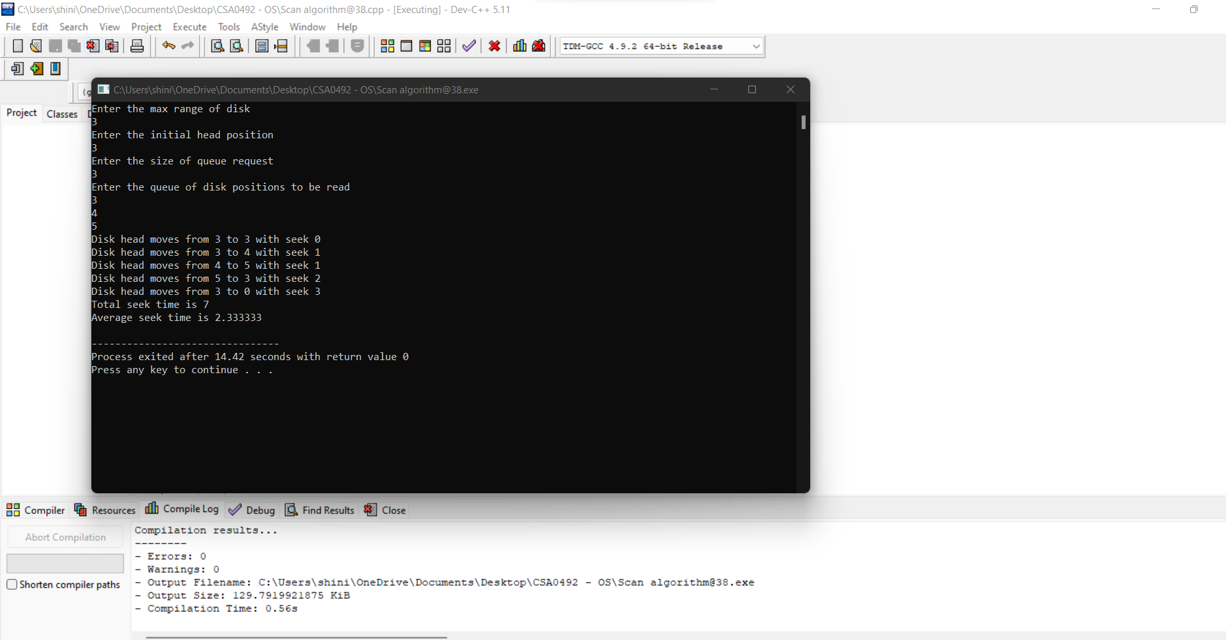Screen dimensions: 1226x640
Task: Create a new project from the second toolbar row
Action: coord(17,68)
